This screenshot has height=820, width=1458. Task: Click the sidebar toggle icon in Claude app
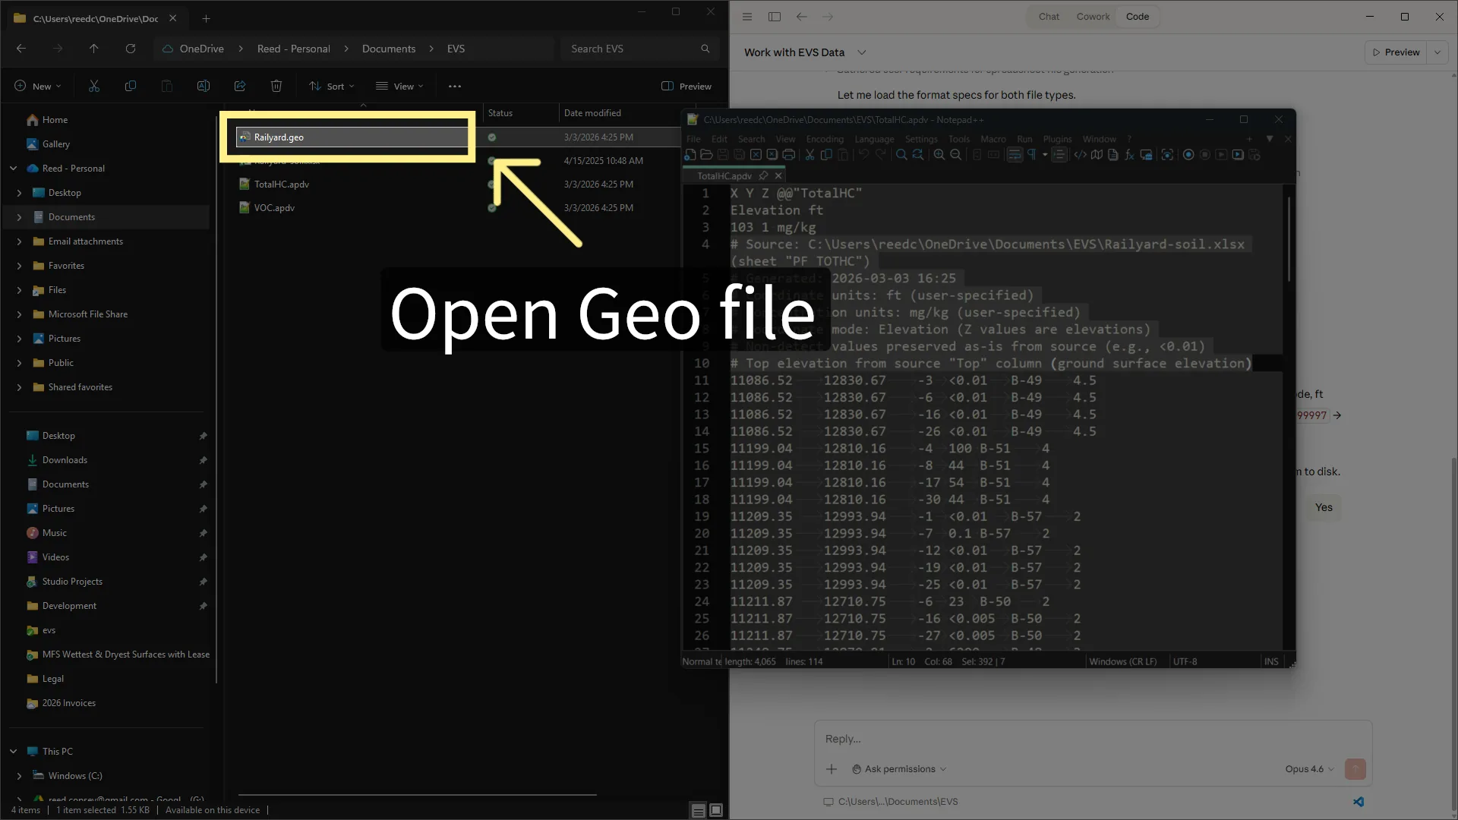[775, 17]
